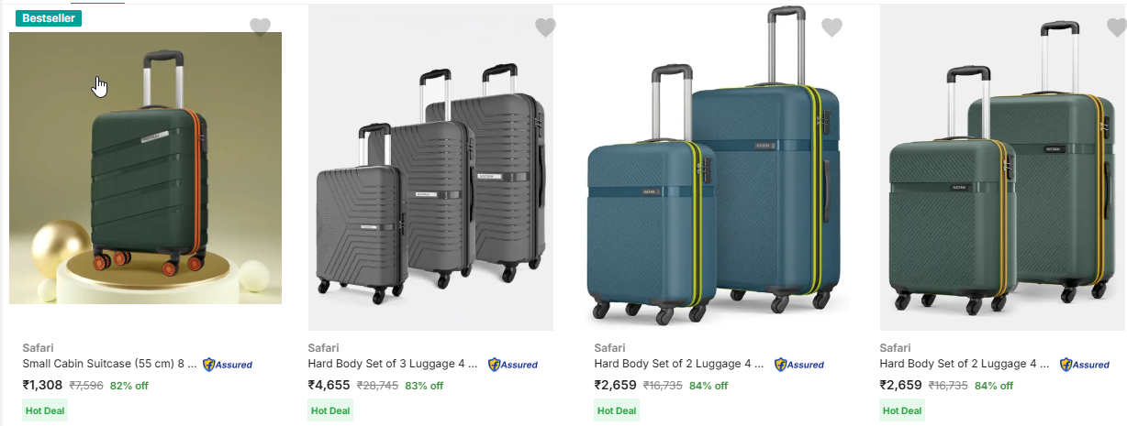This screenshot has height=426, width=1127.
Task: Open 'Small Cabin Suitcase (55 cm)' title link
Action: (x=109, y=364)
